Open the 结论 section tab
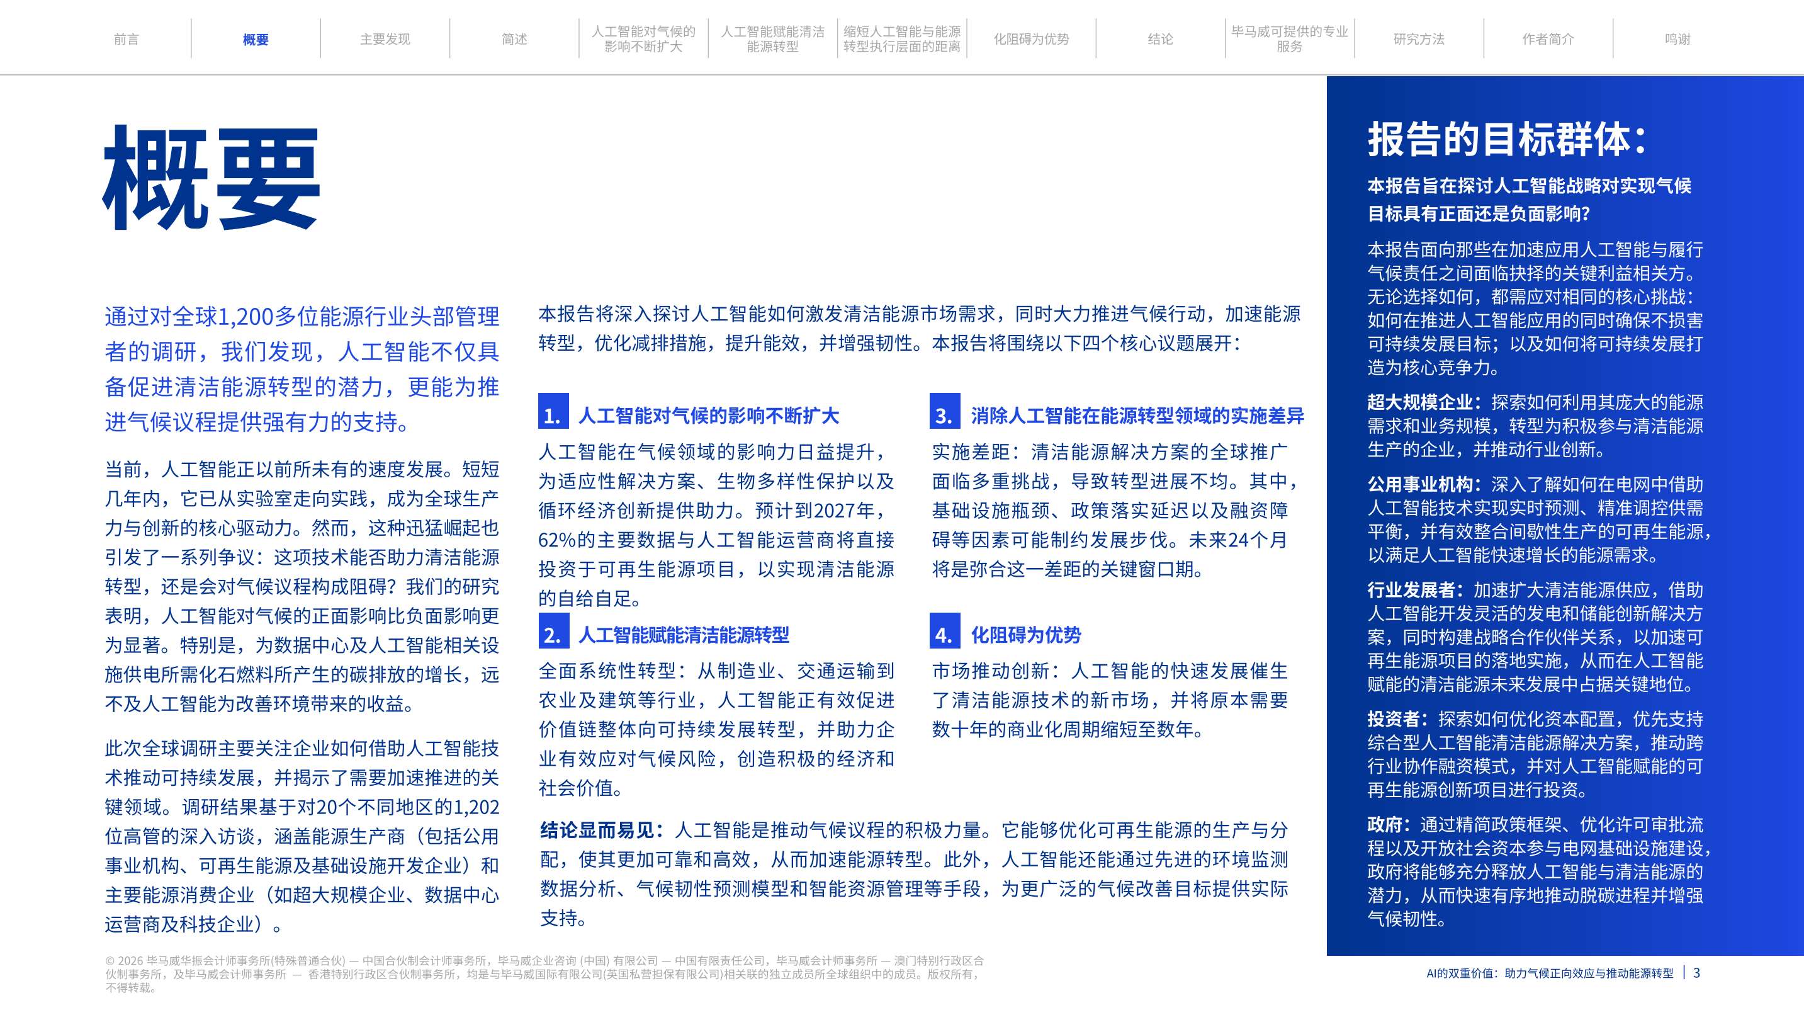The image size is (1804, 1015). click(1161, 39)
